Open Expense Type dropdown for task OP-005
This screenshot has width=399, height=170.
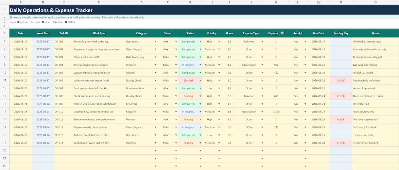(x=262, y=73)
